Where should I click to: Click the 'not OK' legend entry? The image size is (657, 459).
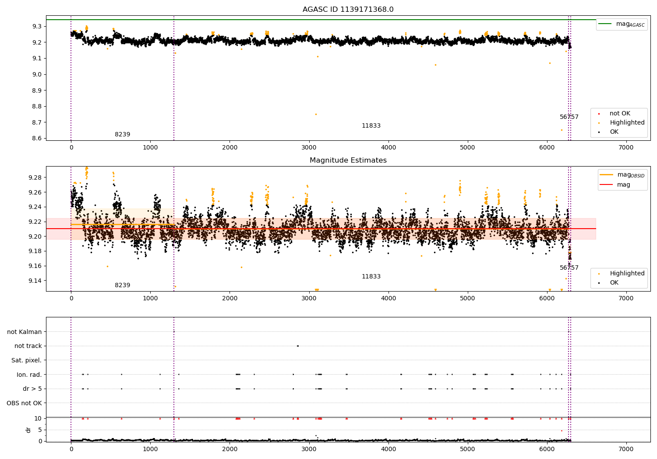620,113
